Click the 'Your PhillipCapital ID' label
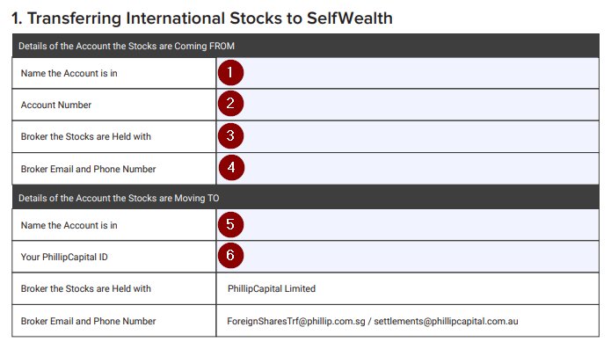This screenshot has height=349, width=611. (x=64, y=257)
